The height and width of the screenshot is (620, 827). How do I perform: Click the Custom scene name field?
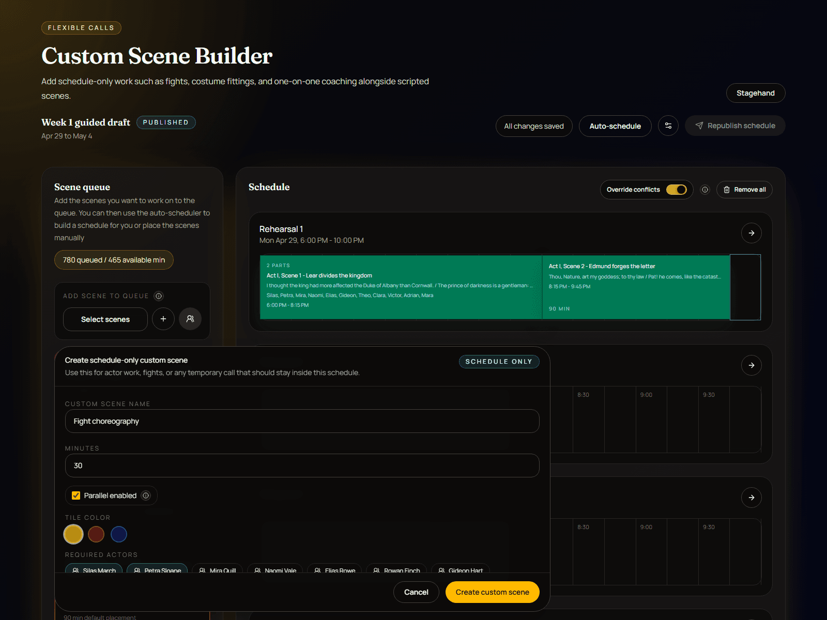pyautogui.click(x=302, y=421)
